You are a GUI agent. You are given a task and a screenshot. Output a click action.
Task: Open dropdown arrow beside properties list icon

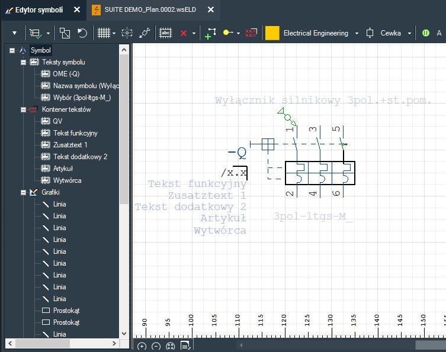point(48,34)
